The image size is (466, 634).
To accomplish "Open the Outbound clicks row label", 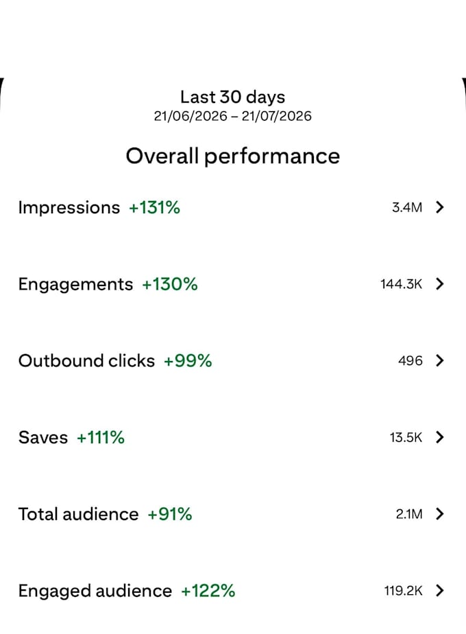I will 86,361.
